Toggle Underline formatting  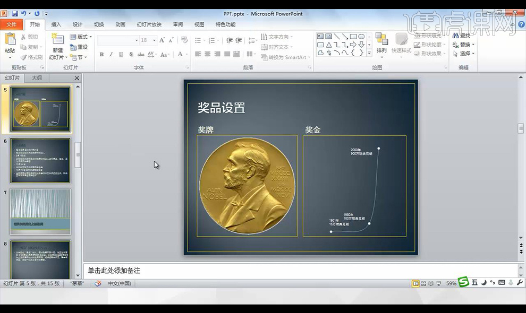click(x=121, y=54)
